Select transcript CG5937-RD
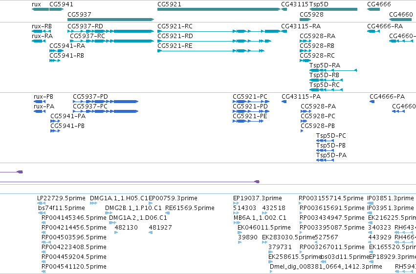The height and width of the screenshot is (274, 416). pyautogui.click(x=110, y=31)
